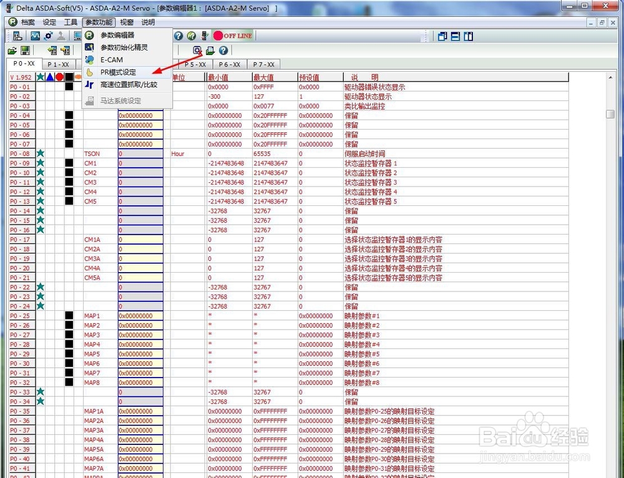This screenshot has width=624, height=478.
Task: Click the 说明 column header
Action: [x=456, y=77]
